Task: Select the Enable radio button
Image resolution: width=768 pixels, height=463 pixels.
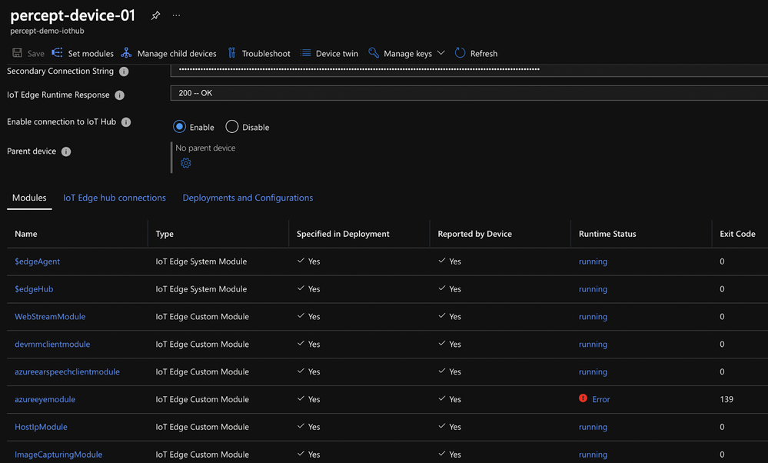Action: click(180, 127)
